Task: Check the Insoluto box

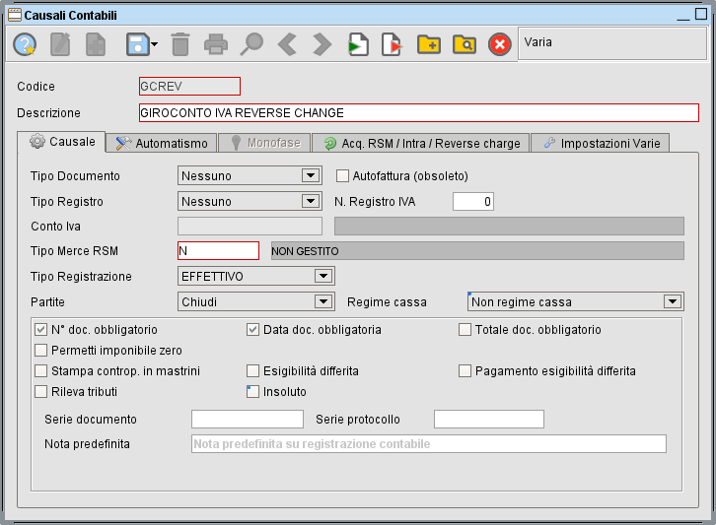Action: pos(253,391)
